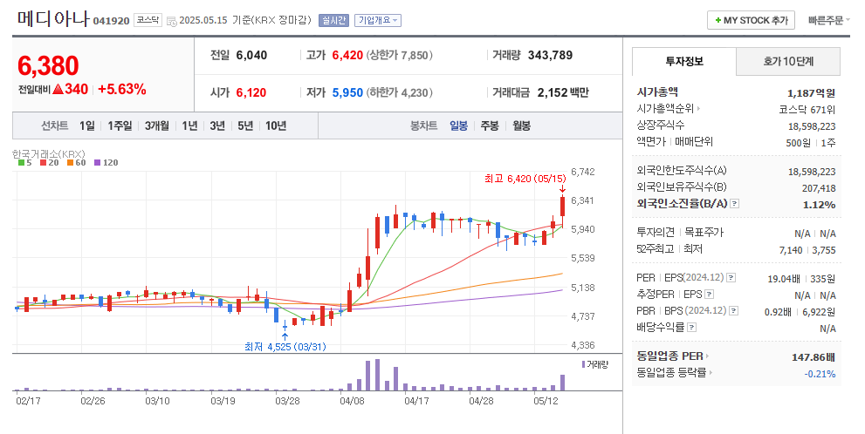Click the 19.04배 PER value
Image resolution: width=865 pixels, height=434 pixels.
click(x=784, y=279)
